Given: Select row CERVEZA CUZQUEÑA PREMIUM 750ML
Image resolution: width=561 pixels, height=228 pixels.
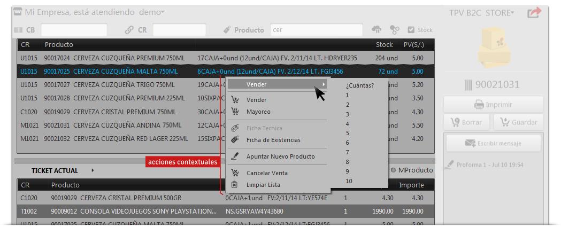Looking at the screenshot, I should pyautogui.click(x=226, y=58).
